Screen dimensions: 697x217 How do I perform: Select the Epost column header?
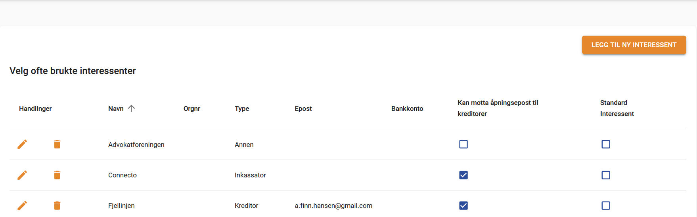tap(303, 108)
